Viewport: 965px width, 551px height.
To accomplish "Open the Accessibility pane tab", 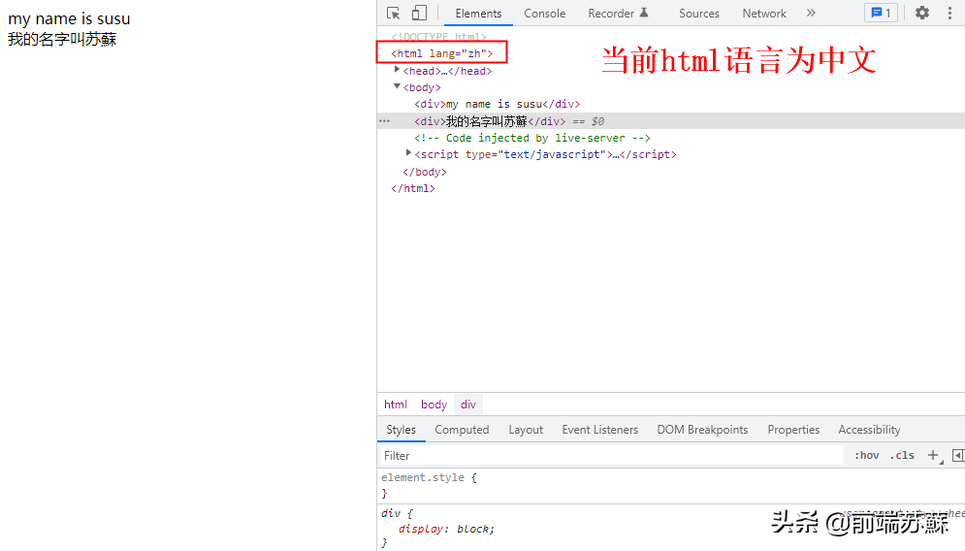I will [x=869, y=430].
